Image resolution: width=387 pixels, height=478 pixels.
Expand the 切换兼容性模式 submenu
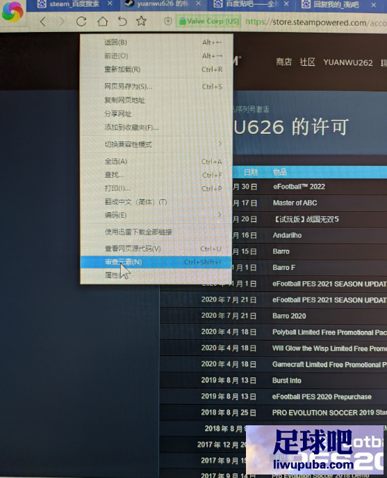(x=156, y=144)
